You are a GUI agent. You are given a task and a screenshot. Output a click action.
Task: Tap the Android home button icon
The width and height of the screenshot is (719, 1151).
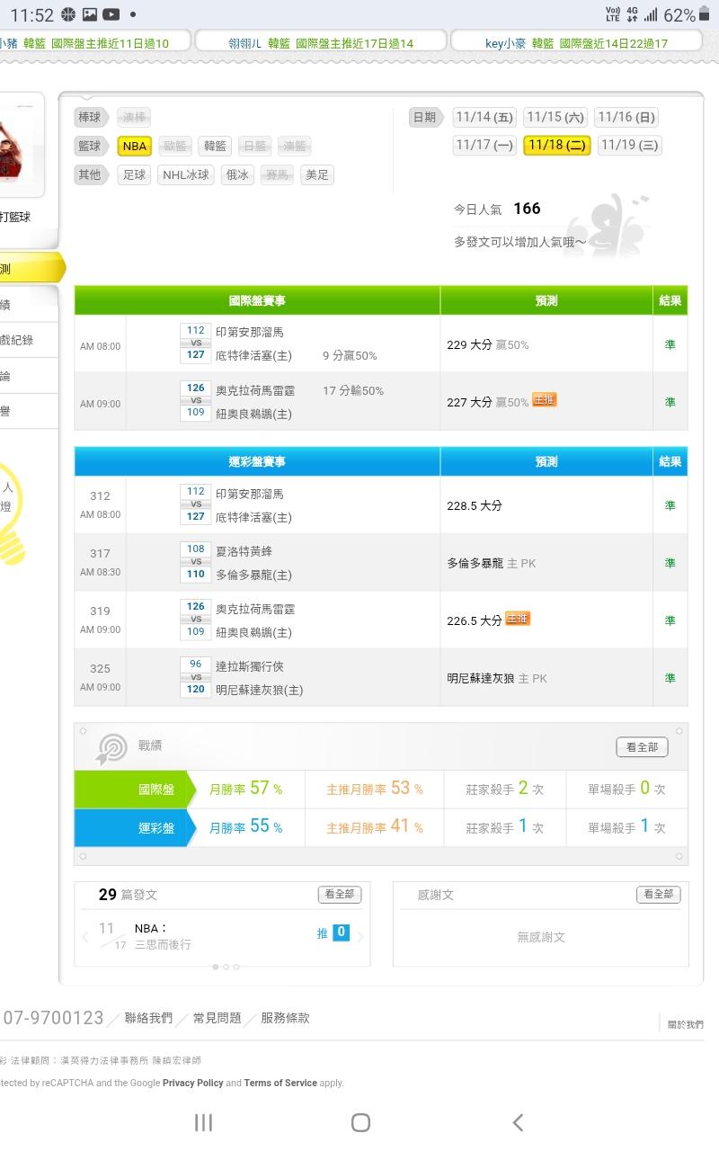click(360, 1121)
